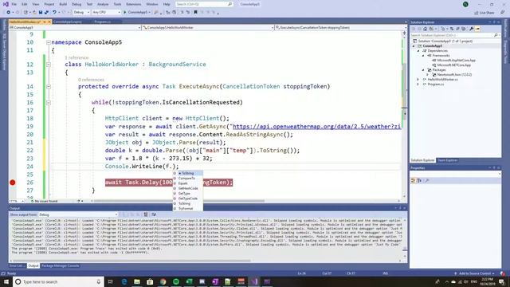This screenshot has height=287, width=510.
Task: Click categorized icon in Properties panel
Action: click(414, 181)
